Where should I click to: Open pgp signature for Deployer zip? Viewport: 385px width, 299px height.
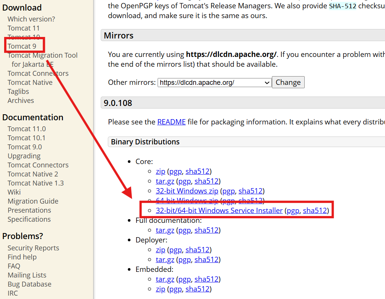coord(176,250)
